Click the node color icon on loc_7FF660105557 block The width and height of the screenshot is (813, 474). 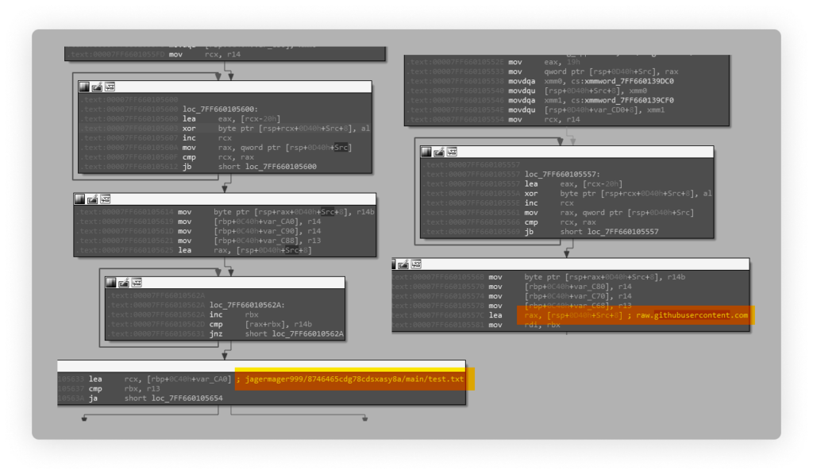pos(426,152)
